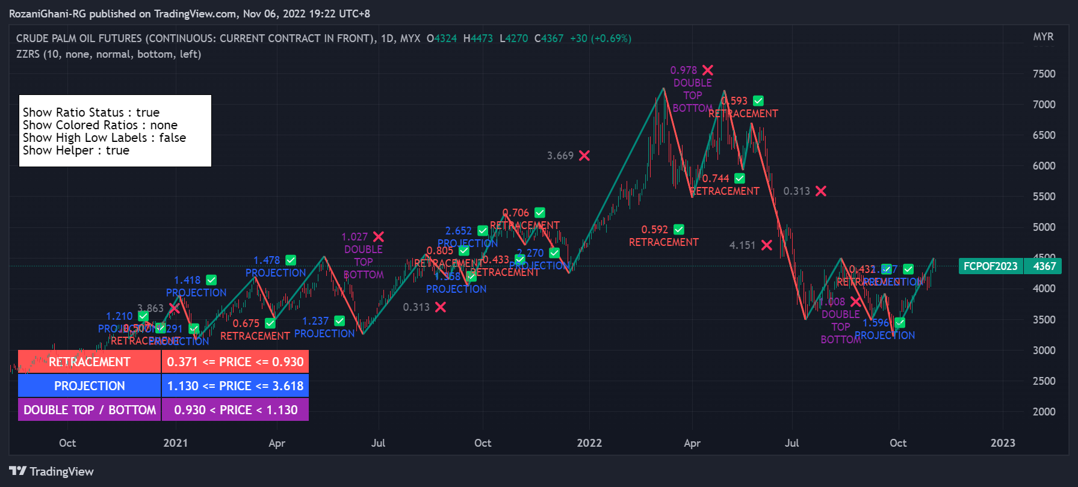The width and height of the screenshot is (1078, 487).
Task: Click the red X beside 1.027
Action: (x=379, y=237)
